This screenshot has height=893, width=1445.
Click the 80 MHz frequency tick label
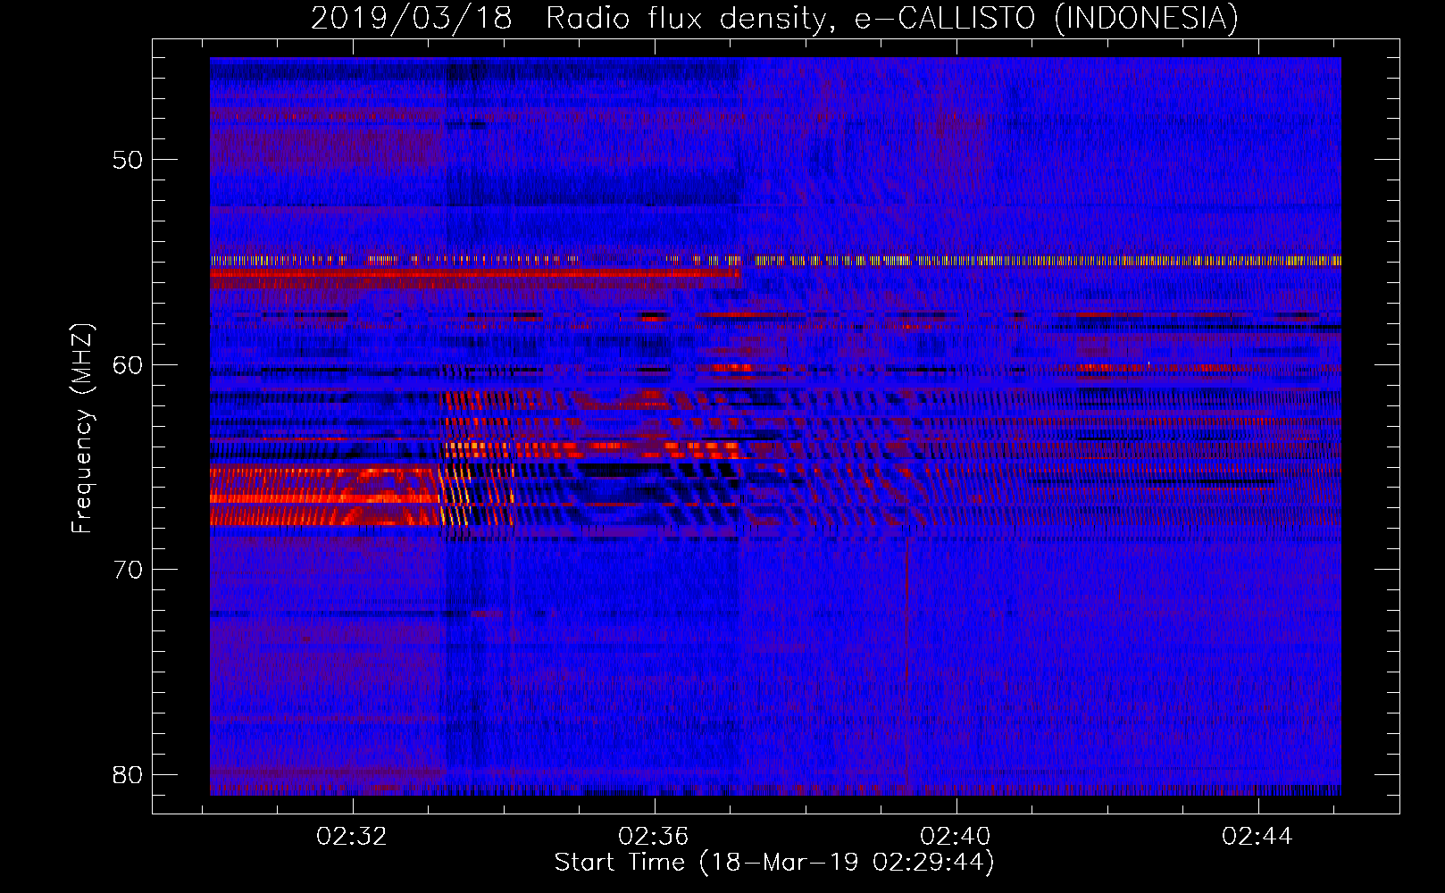(128, 774)
